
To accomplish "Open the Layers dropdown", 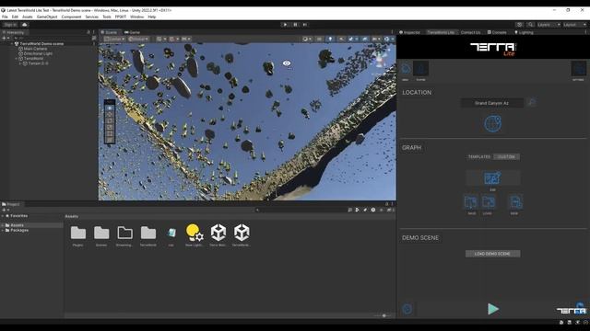I will point(549,25).
